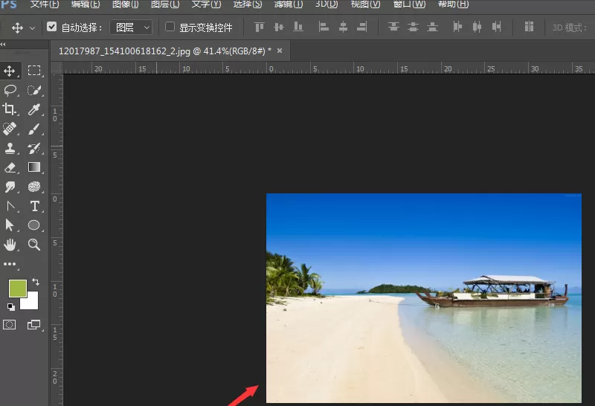Uncheck the 自动选择 checkbox
This screenshot has width=595, height=406.
pyautogui.click(x=51, y=27)
